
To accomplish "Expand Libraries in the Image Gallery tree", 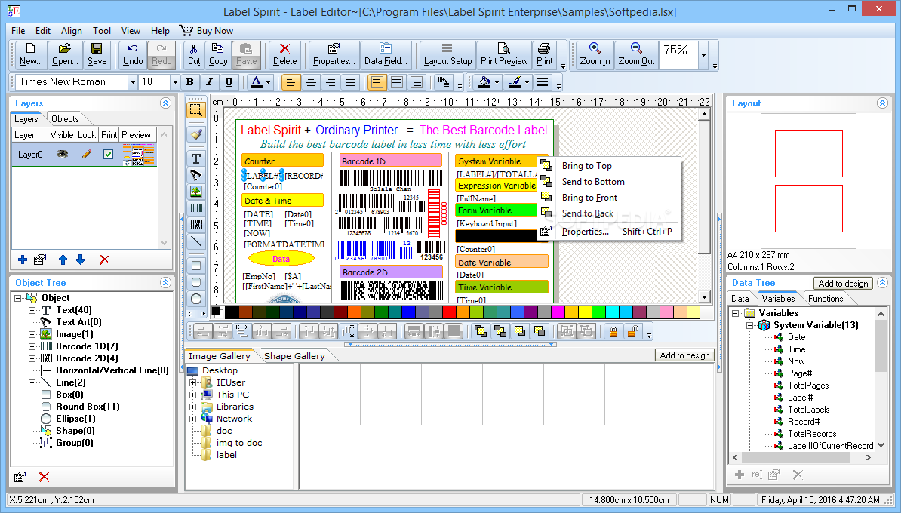I will tap(192, 407).
